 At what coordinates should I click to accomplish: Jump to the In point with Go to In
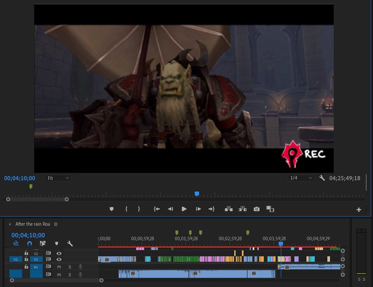point(156,209)
